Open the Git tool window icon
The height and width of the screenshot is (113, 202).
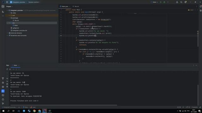click(x=3, y=104)
